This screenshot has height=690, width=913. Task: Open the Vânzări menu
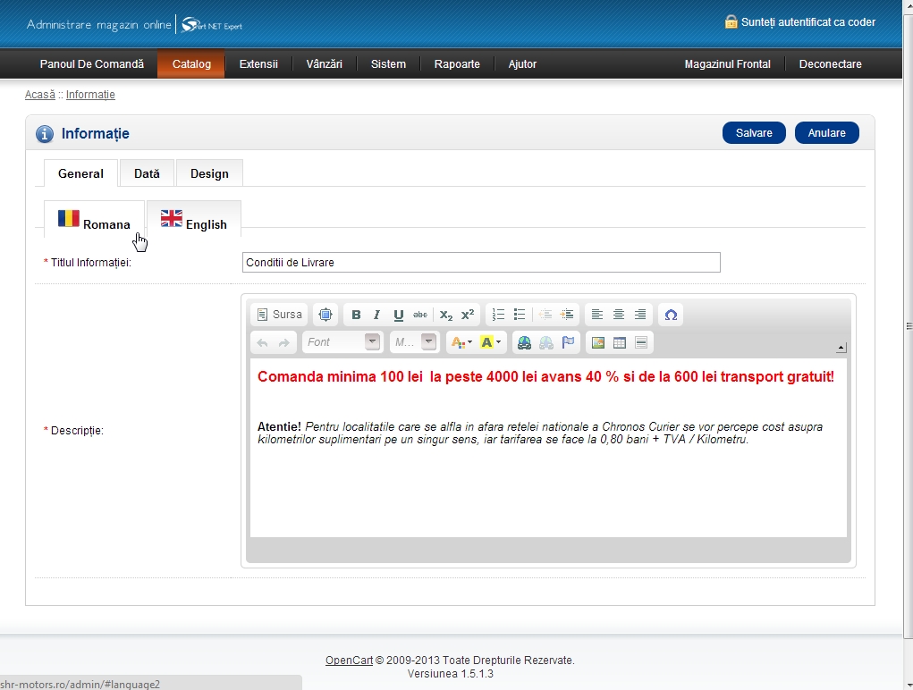click(324, 64)
